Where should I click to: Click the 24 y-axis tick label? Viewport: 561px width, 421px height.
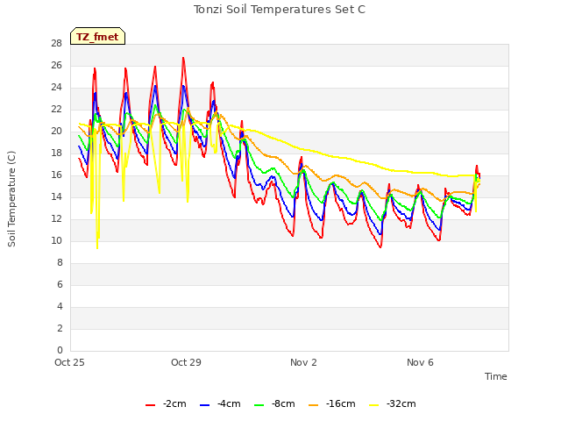click(56, 88)
